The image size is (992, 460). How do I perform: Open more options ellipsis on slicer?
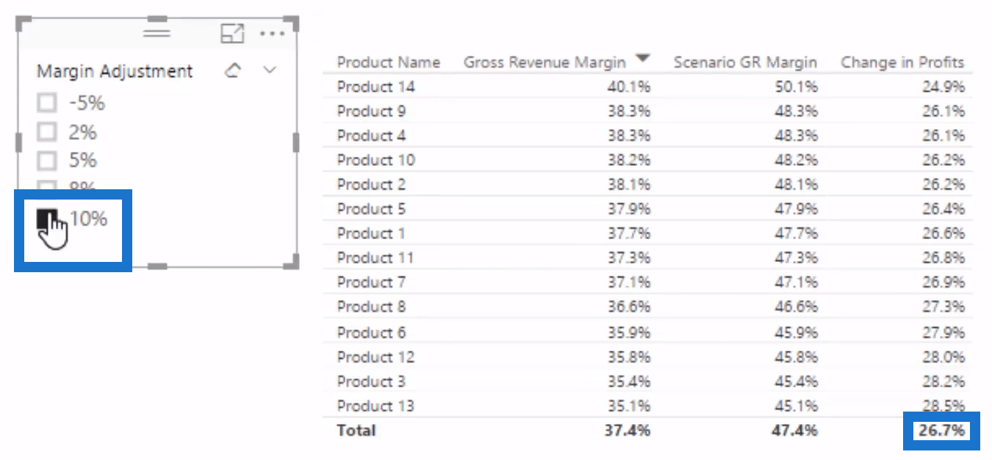[272, 34]
